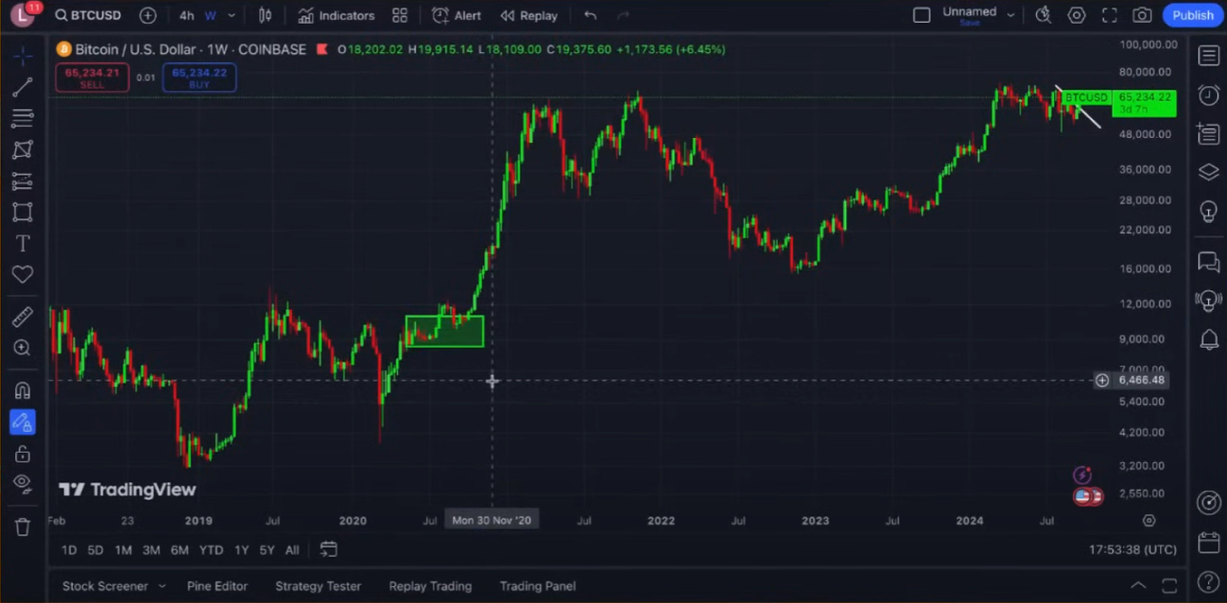Open the BTCUSD symbol search
This screenshot has height=603, width=1227.
tap(88, 15)
